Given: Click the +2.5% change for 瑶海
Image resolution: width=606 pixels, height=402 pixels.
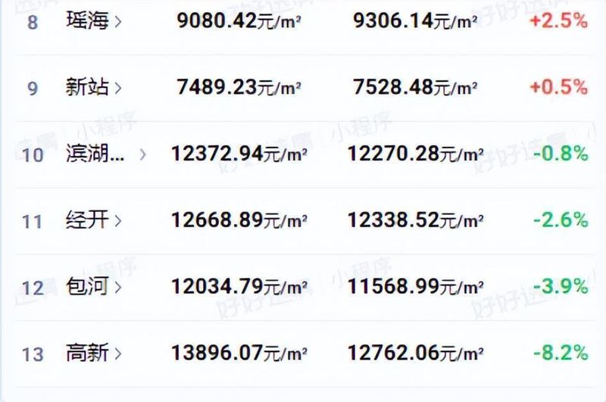Looking at the screenshot, I should pos(559,21).
